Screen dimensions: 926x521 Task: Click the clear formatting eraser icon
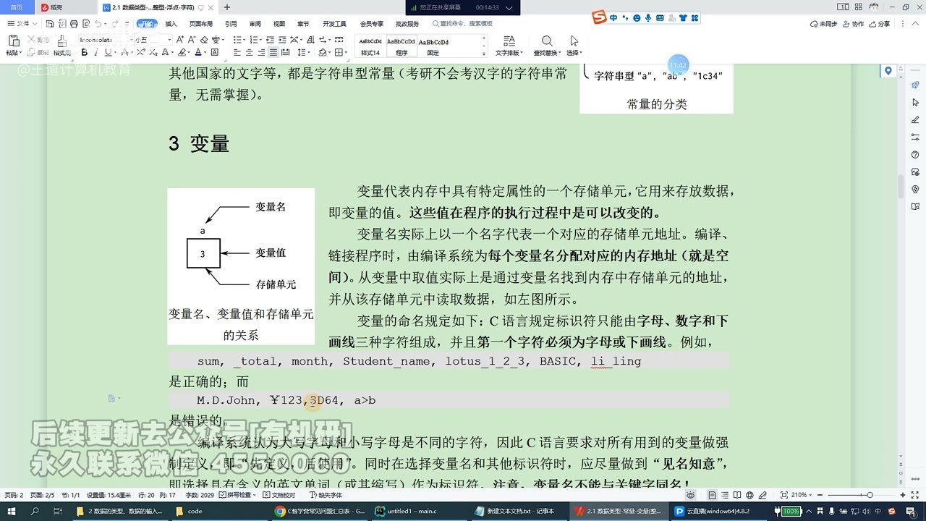[204, 40]
